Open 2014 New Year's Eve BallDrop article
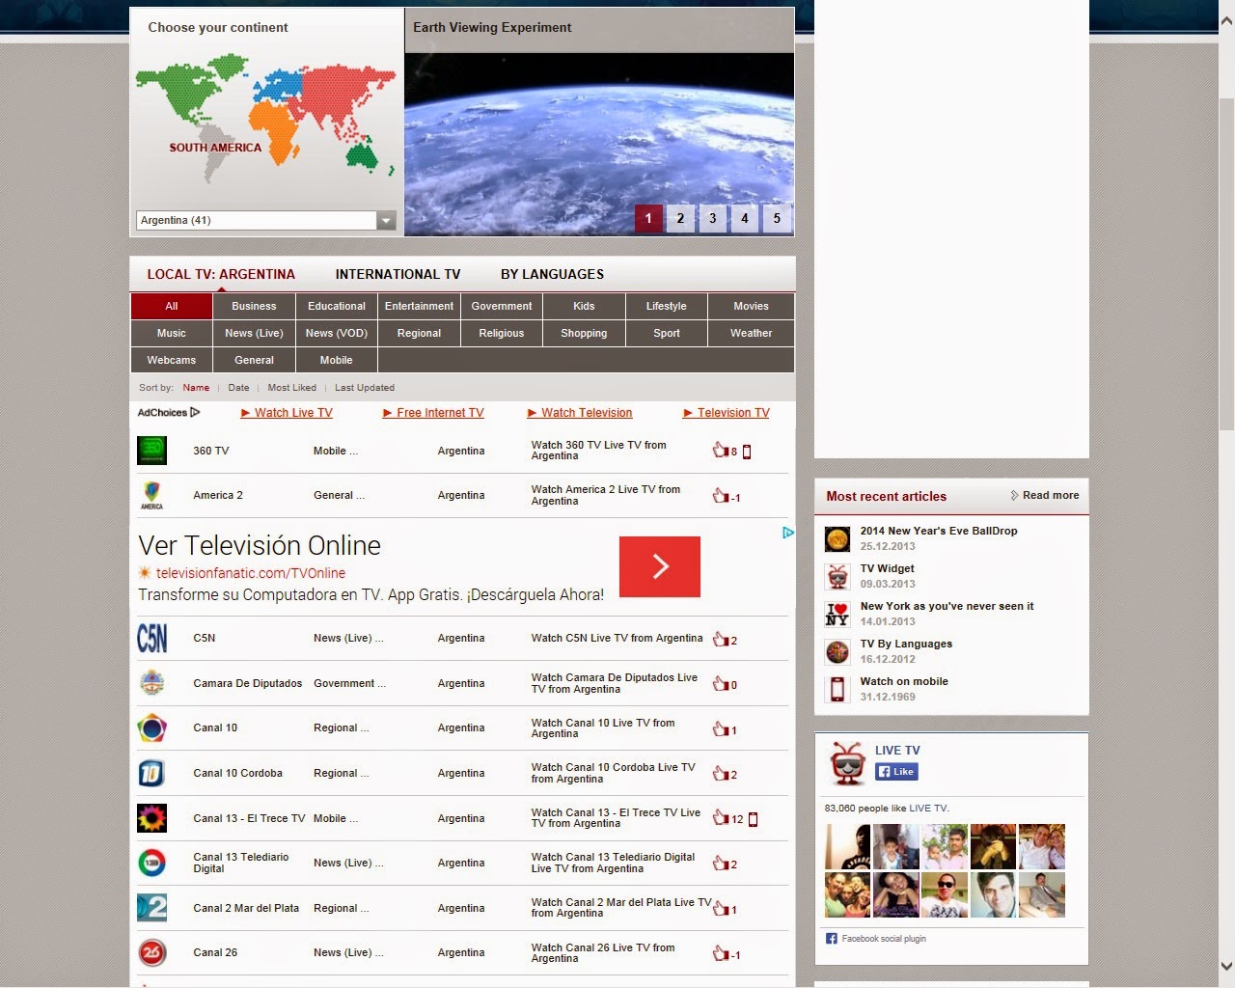Viewport: 1235px width, 988px height. pyautogui.click(x=939, y=531)
